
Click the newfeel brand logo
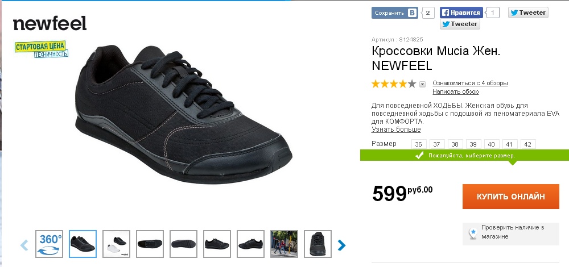point(50,24)
